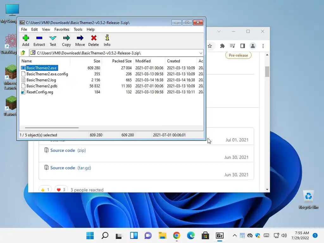Click Chrome scrollbar down arrow
Screen dimensions: 324x243
(267, 190)
